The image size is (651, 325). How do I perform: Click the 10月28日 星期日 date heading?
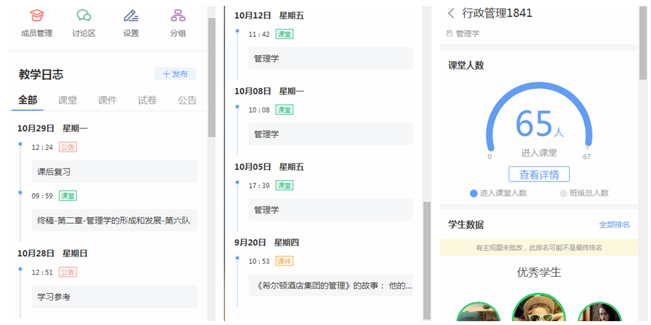(53, 253)
